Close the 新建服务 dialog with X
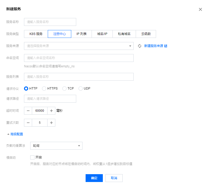Screen dimensions: 208x188 tap(200, 9)
